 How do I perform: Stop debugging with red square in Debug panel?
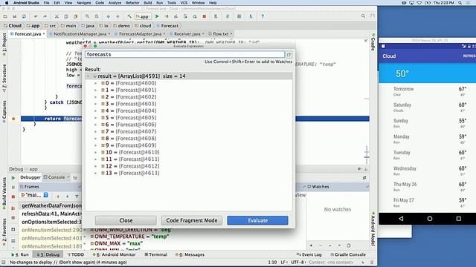pos(13,197)
